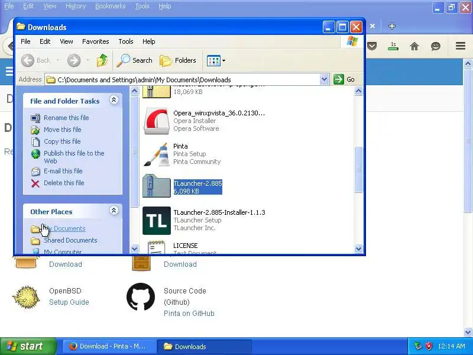Choose Delete this file
The width and height of the screenshot is (473, 355).
click(64, 183)
